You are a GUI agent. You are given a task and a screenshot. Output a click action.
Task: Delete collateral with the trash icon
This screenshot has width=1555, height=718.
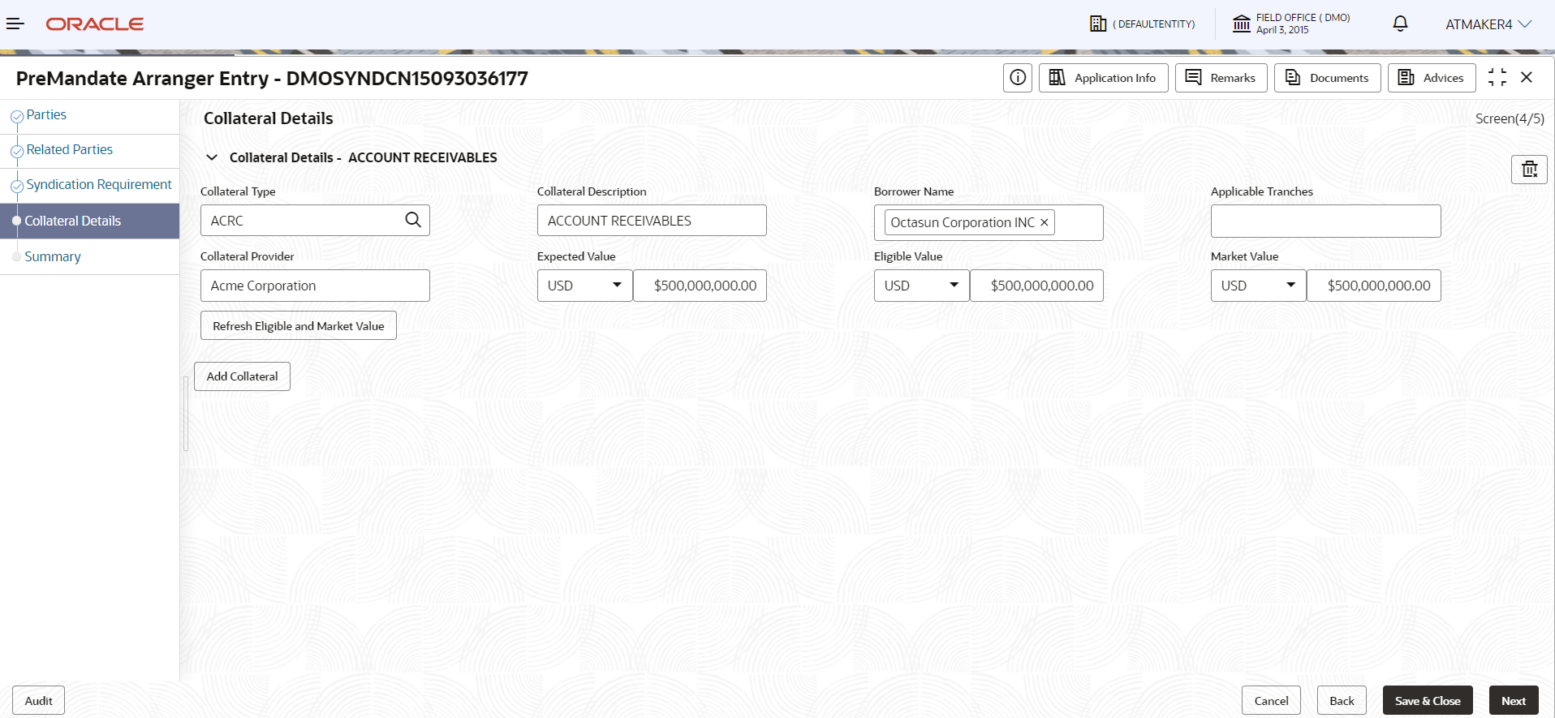(1529, 170)
